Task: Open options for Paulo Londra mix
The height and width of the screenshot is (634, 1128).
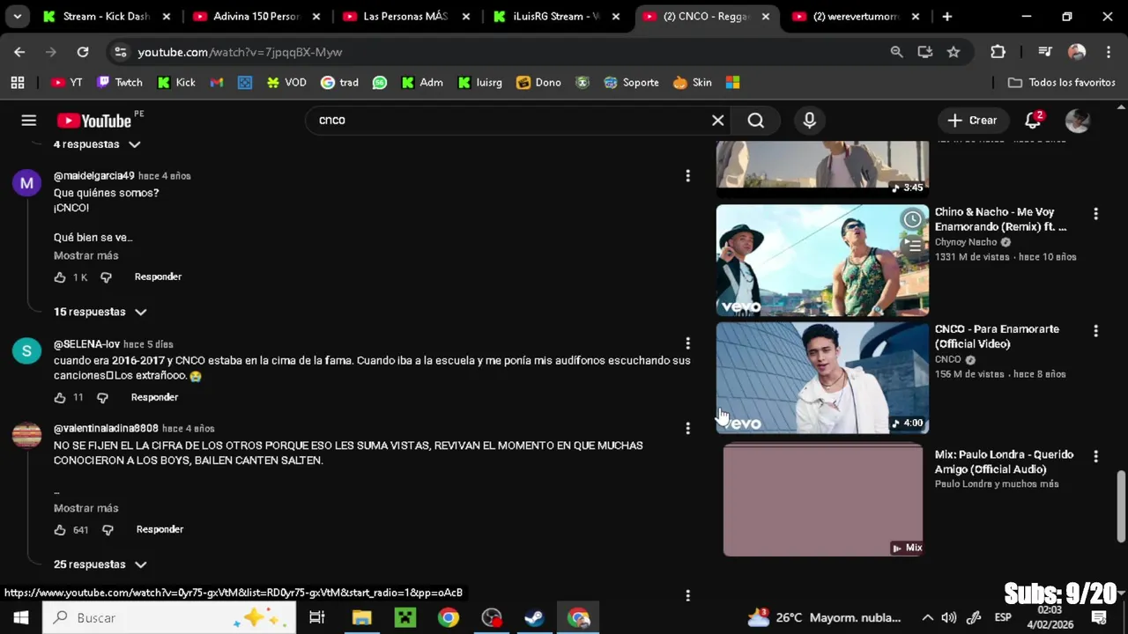Action: (1095, 457)
